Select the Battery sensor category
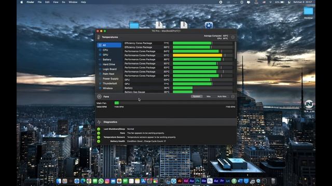Image resolution: width=332 pixels, height=186 pixels. point(109,59)
